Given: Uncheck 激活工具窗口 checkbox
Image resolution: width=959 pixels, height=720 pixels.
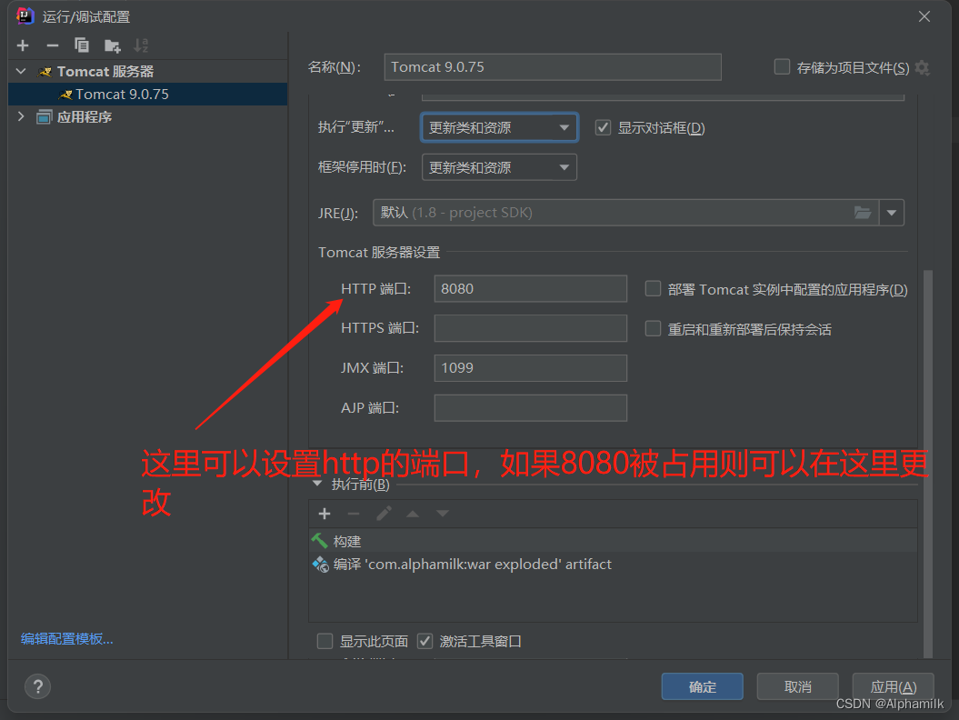Looking at the screenshot, I should (425, 641).
